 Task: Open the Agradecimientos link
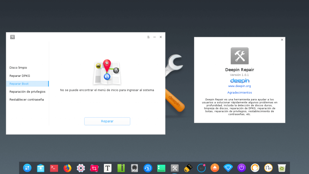tap(240, 93)
